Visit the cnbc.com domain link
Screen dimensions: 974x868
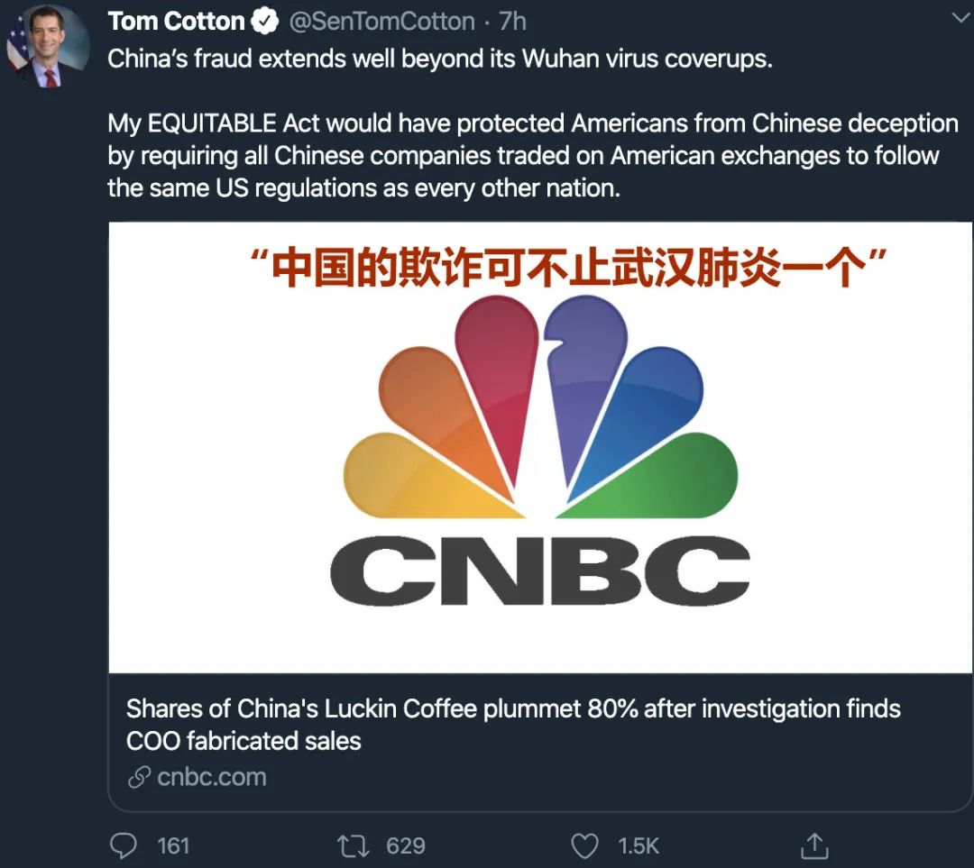[211, 777]
